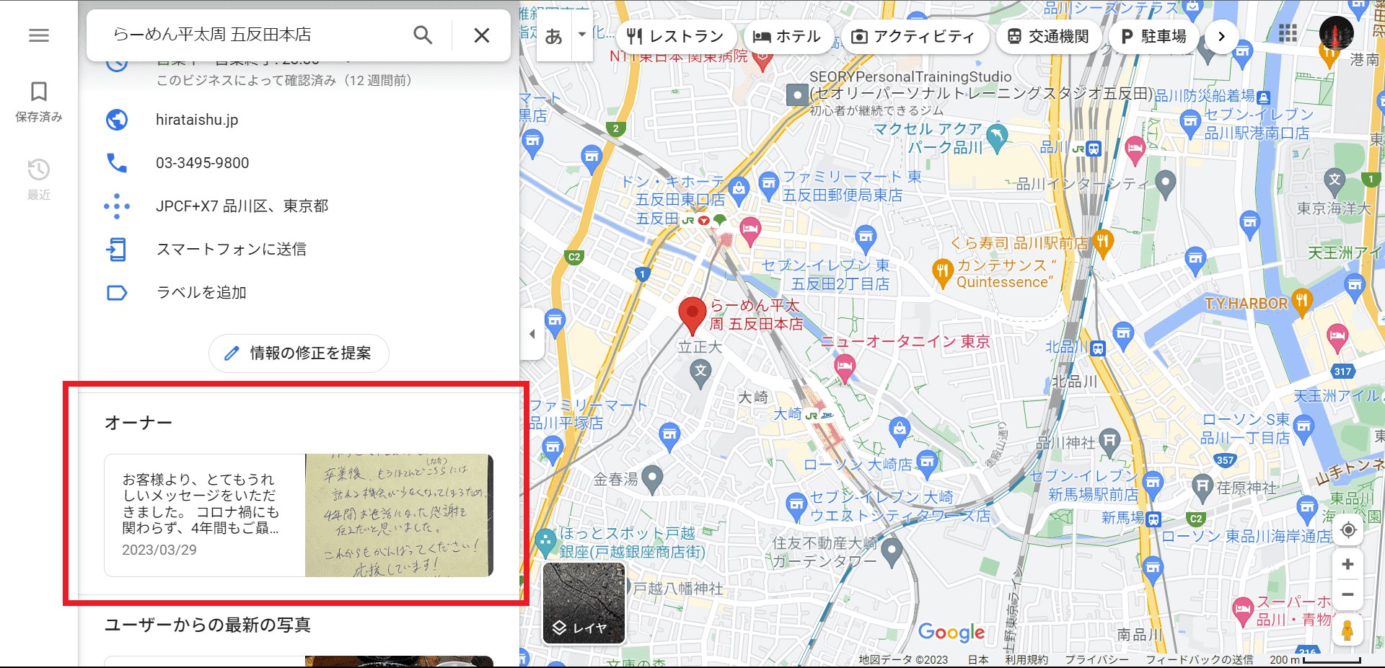Select the ホテル category chip
The image size is (1385, 668).
(787, 36)
